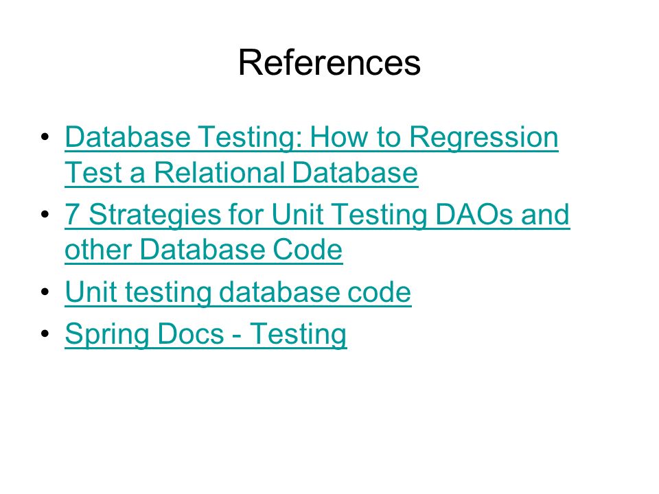
Task: Click the digit '7' starting second link
Action: point(72,214)
